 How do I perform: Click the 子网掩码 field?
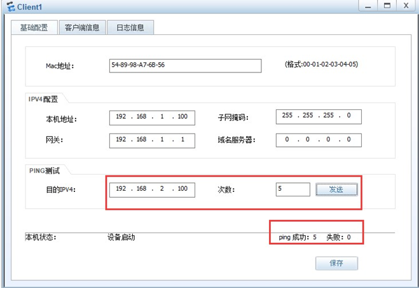(x=319, y=117)
